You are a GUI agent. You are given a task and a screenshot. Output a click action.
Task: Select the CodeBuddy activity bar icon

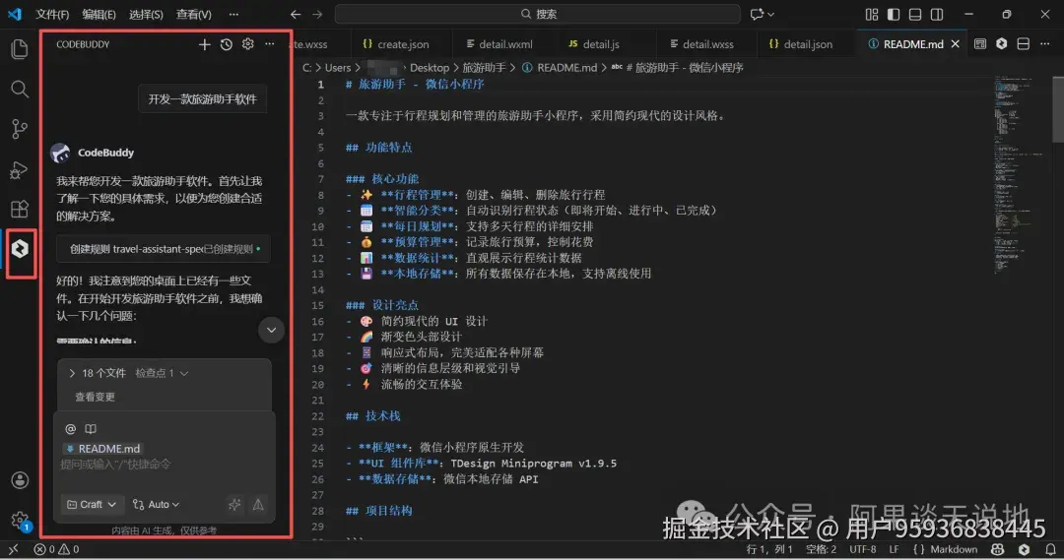pos(20,249)
